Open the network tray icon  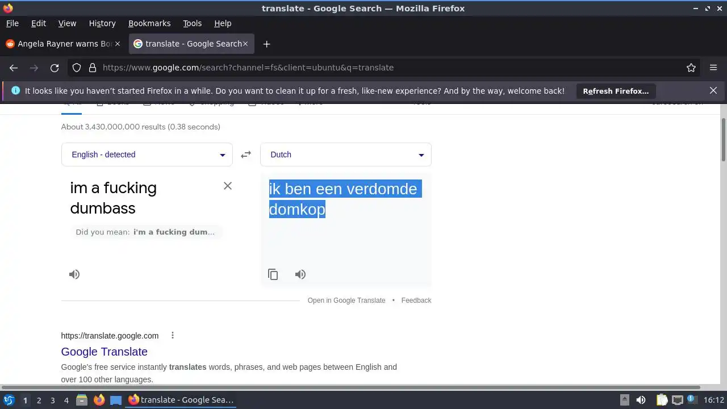click(x=678, y=400)
